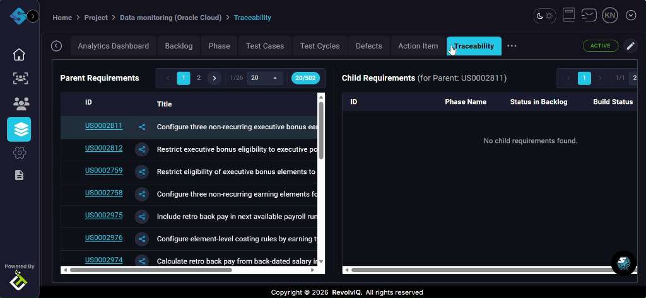The height and width of the screenshot is (298, 646).
Task: Click Traceability breadcrumb
Action: [252, 18]
